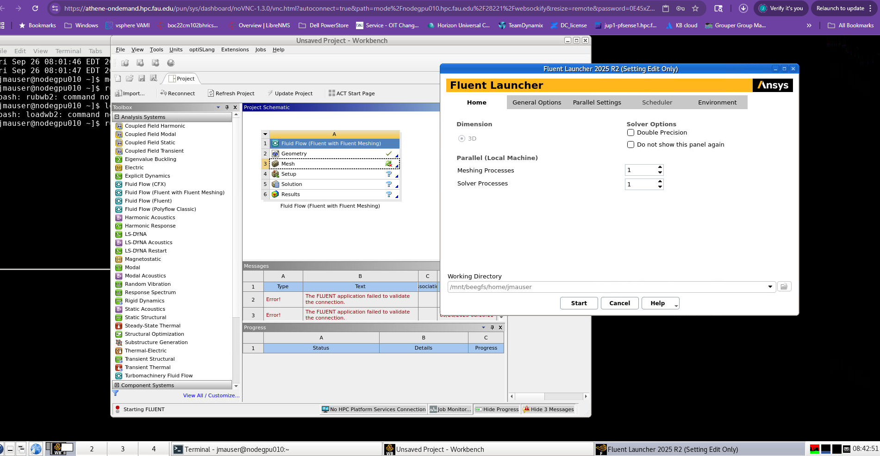Click the Mesh cell icon in schematic

[x=275, y=164]
